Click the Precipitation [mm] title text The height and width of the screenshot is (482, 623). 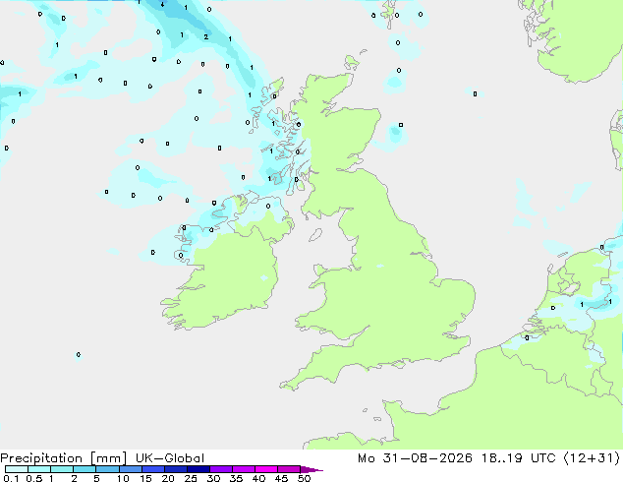64,458
